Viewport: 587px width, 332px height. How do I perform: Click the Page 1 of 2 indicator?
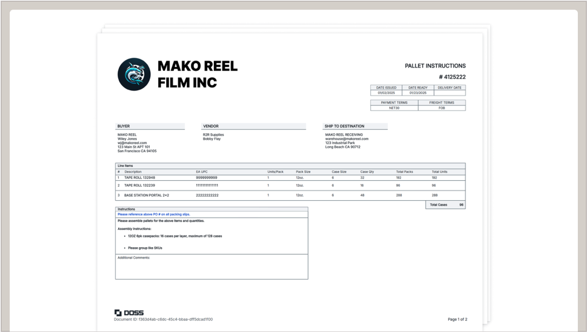click(457, 320)
